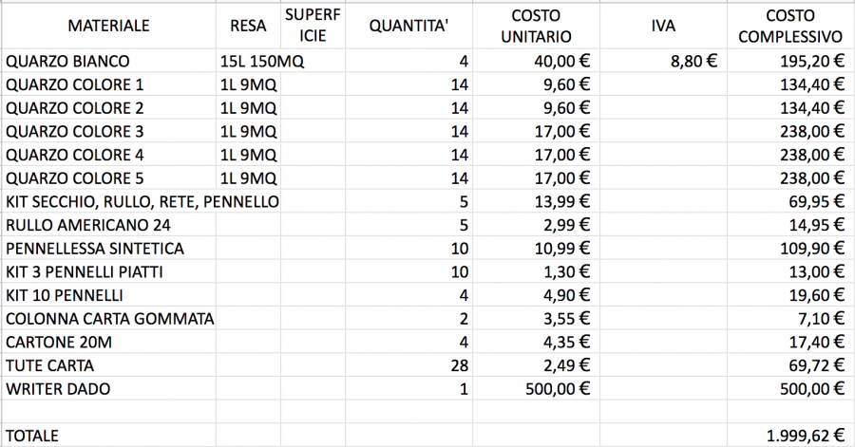Viewport: 855px width, 447px height.
Task: Select the IVA value 8,80 € cell
Action: 663,61
